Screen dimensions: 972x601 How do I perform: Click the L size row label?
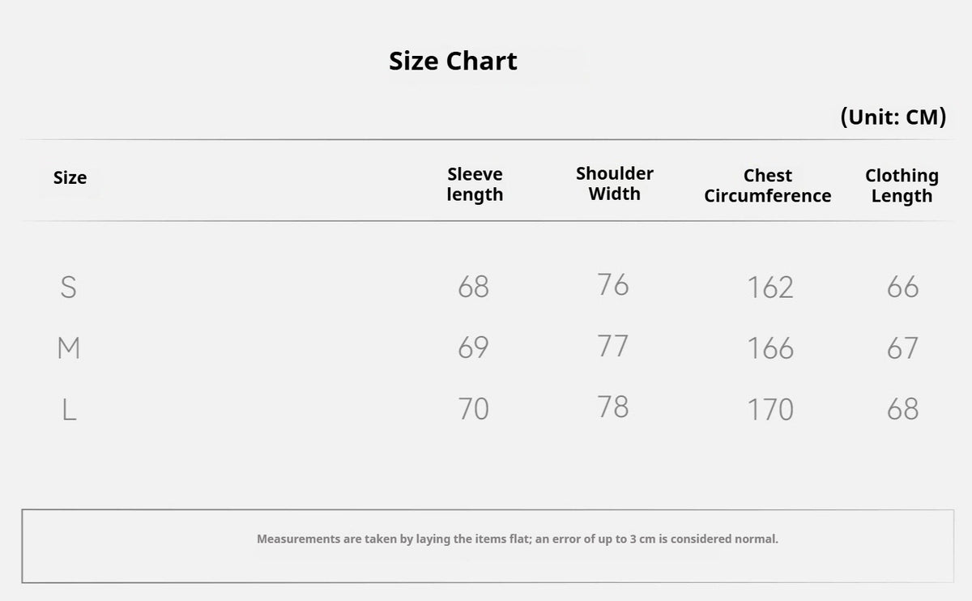click(69, 410)
